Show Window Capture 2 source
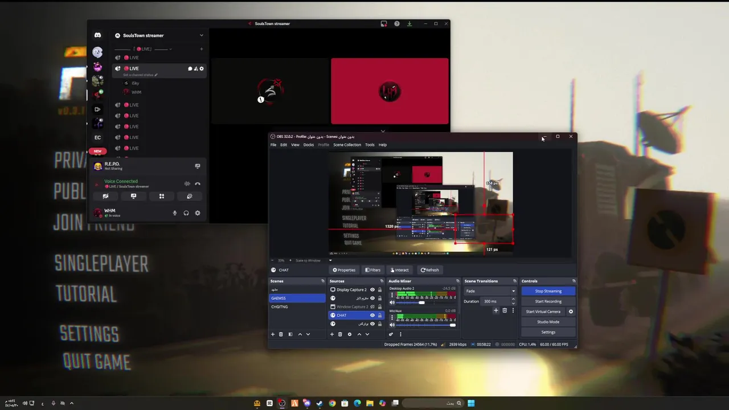Viewport: 729px width, 410px height. click(x=372, y=307)
